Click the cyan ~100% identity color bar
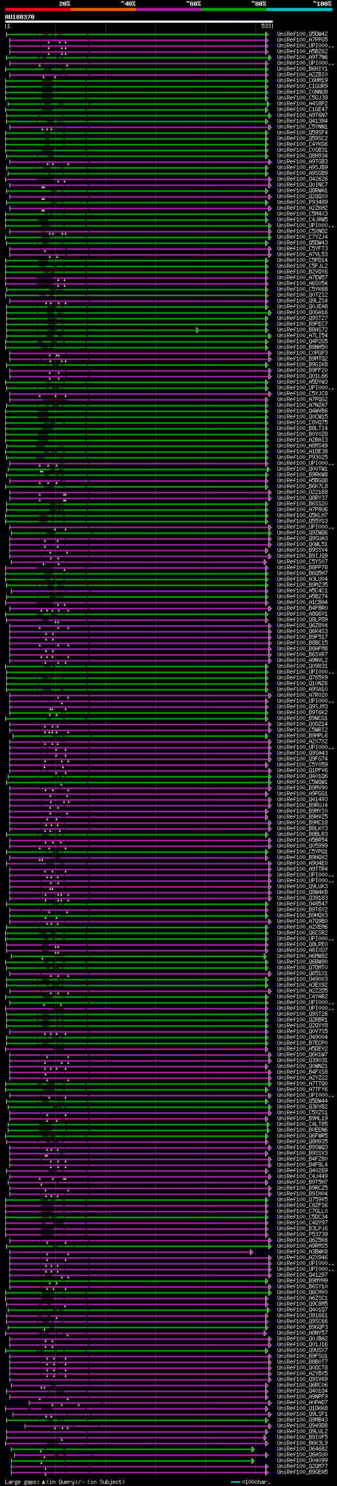337x1486 pixels. point(299,9)
